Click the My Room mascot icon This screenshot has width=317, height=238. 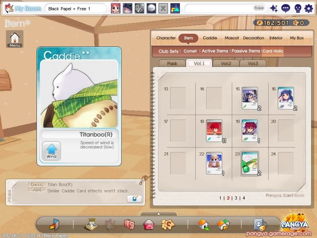[x=9, y=8]
